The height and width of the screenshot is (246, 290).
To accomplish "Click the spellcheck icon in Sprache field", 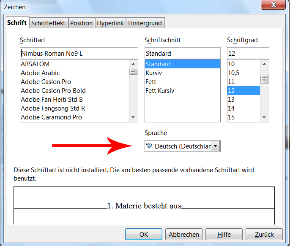I will click(149, 146).
